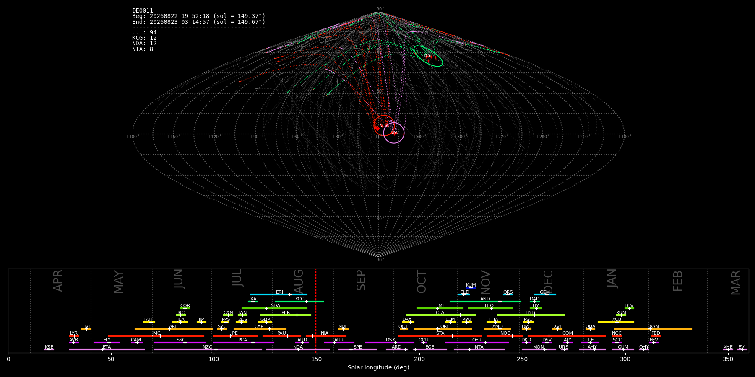Click the '...: 94' sporadic count entry
The width and height of the screenshot is (755, 377).
coord(144,33)
